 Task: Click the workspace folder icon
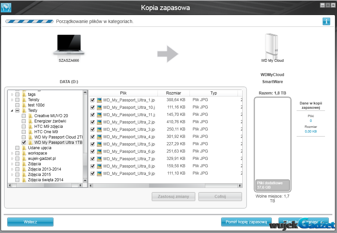pos(24,153)
